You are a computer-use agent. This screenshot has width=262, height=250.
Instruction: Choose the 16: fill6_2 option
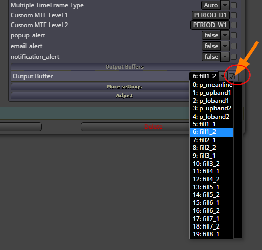tap(211, 211)
